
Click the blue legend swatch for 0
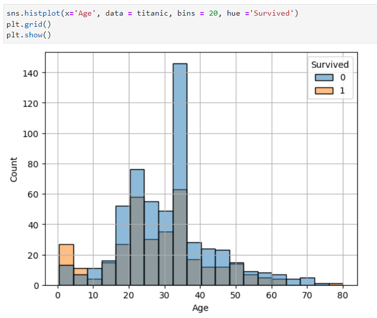click(x=324, y=78)
